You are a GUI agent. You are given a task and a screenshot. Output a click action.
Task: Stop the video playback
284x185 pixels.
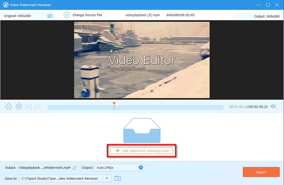18,107
